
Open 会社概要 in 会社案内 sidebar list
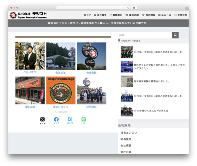pyautogui.click(x=126, y=146)
